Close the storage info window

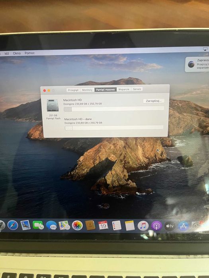[x=45, y=91]
